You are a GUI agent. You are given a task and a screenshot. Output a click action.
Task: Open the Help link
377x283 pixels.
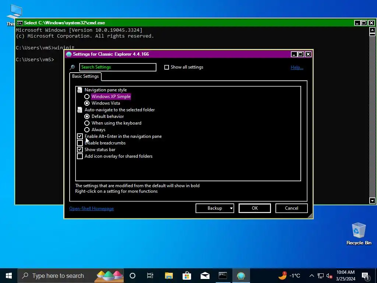tap(297, 67)
